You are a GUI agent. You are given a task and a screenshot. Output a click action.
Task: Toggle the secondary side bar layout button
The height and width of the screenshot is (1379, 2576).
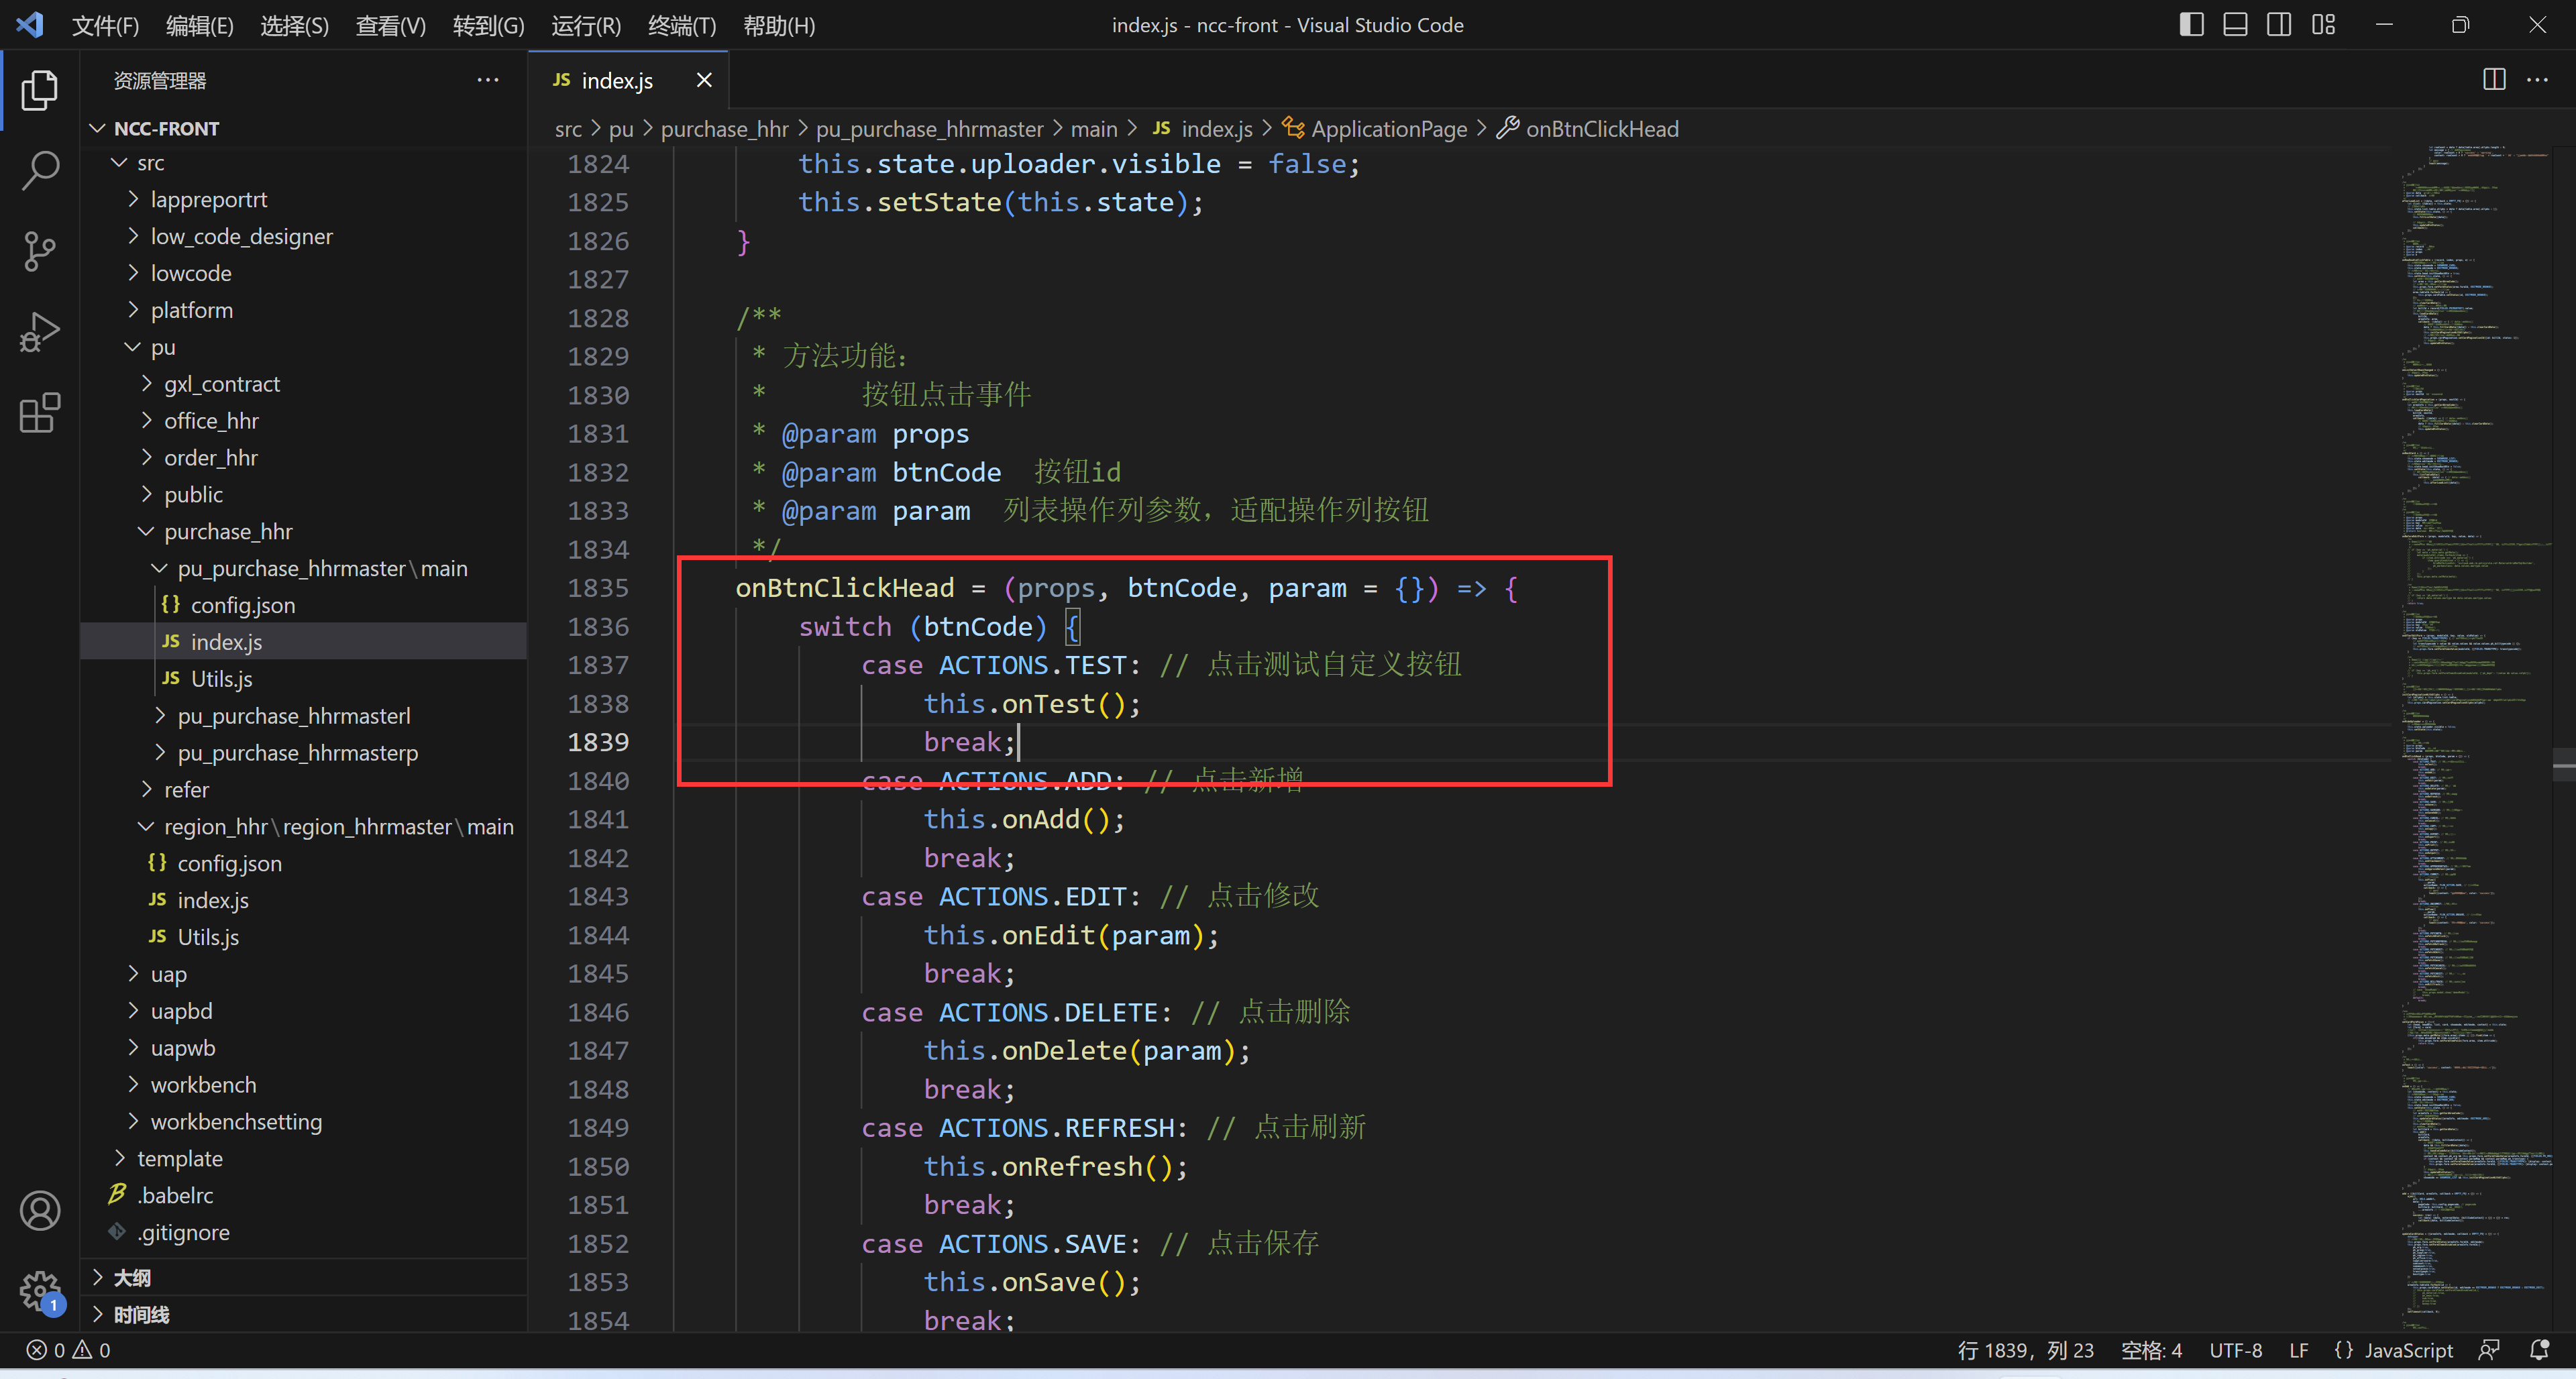[2279, 25]
